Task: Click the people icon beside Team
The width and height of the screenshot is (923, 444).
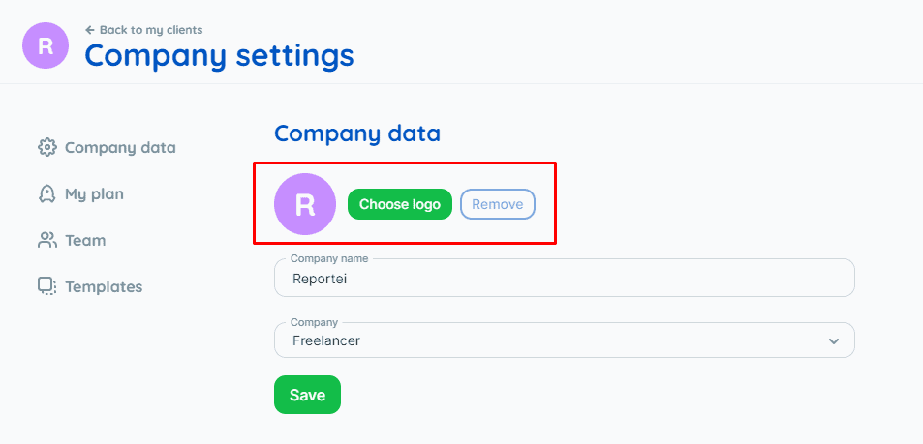Action: pyautogui.click(x=47, y=240)
